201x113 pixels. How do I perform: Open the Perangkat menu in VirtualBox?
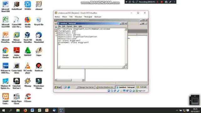(88, 17)
